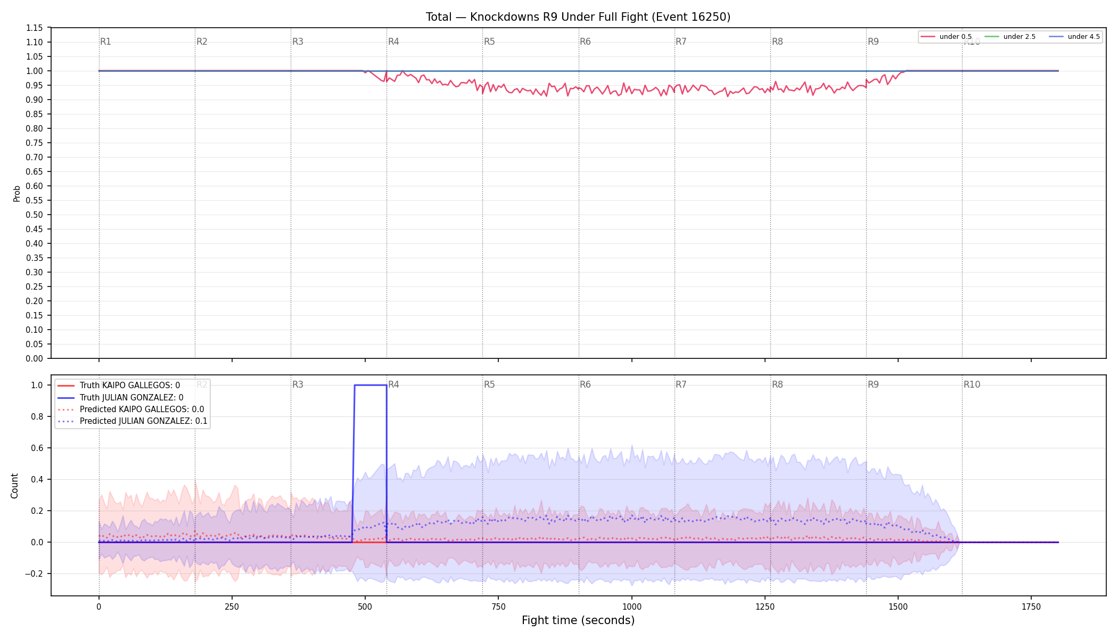This screenshot has width=1118, height=639.
Task: Click the −0.2 tick on Count axis
Action: pyautogui.click(x=34, y=574)
